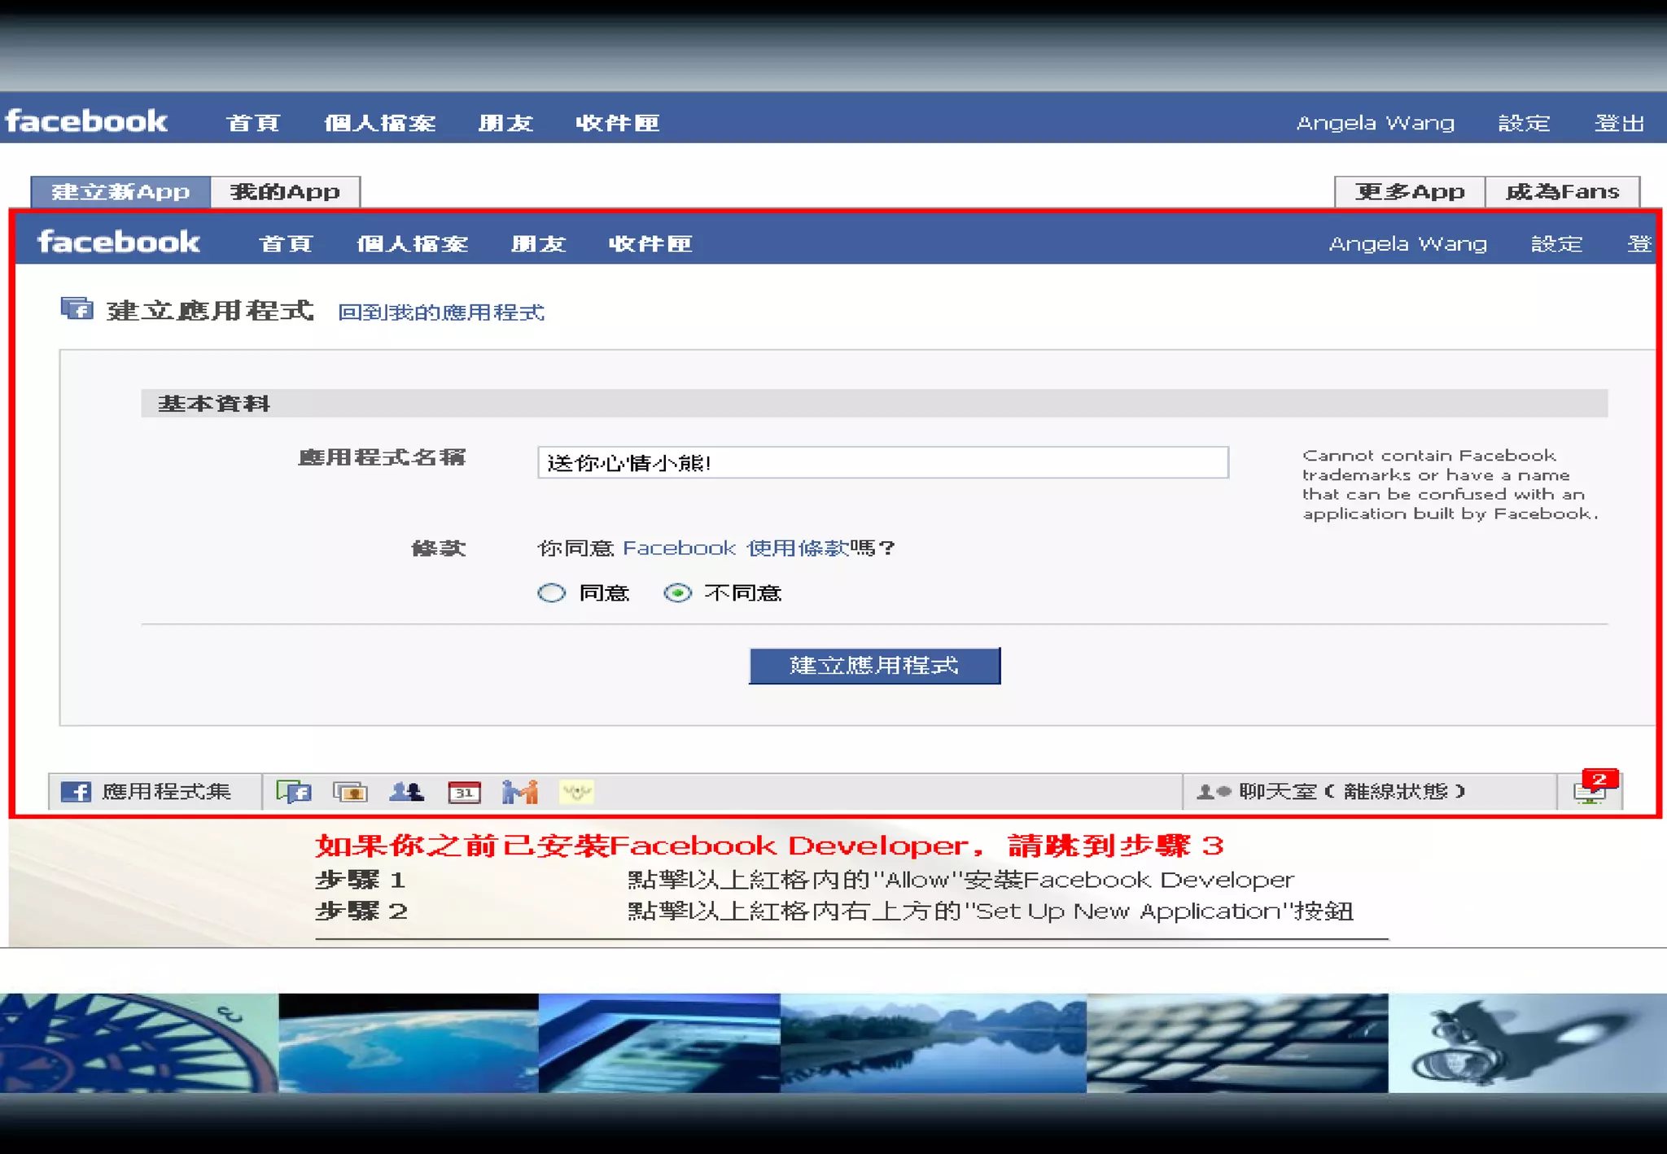This screenshot has width=1667, height=1154.
Task: Click the orange and blue people icon
Action: pyautogui.click(x=519, y=791)
